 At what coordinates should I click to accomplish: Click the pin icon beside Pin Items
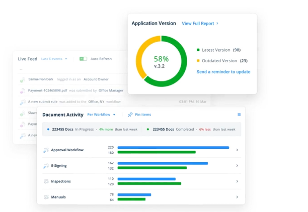coord(130,115)
